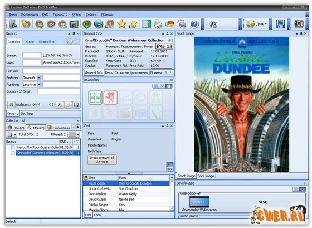Select the И radio button
Screen dimensions: 312x228
tap(35, 104)
